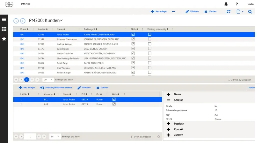The image size is (255, 143).
Task: Toggle Aktiv checkbox for Jonas Probst customer
Action: [133, 34]
